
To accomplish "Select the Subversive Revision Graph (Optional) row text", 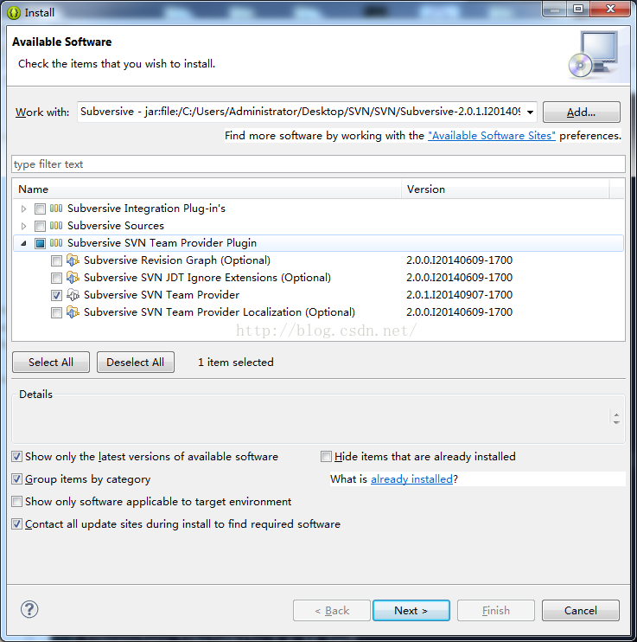I will [177, 260].
